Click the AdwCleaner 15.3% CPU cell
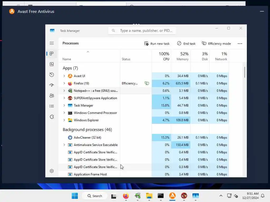 (x=161, y=138)
